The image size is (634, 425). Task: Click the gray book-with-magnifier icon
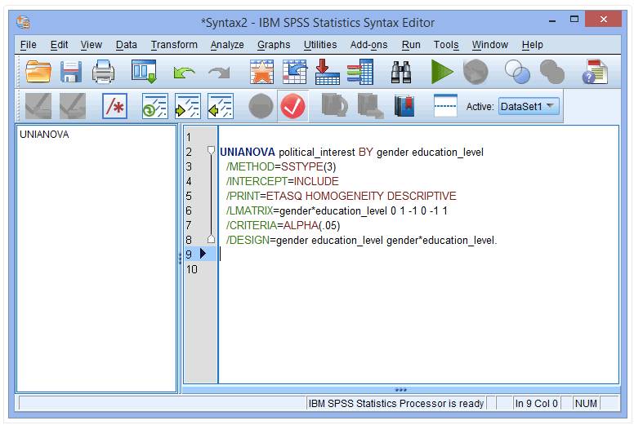(x=334, y=106)
